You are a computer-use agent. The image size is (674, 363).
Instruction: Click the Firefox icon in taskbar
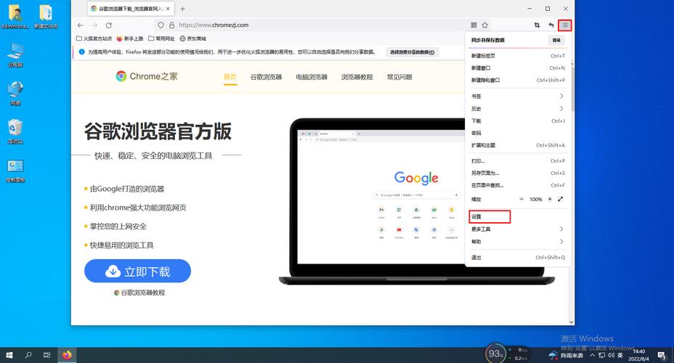[x=67, y=355]
